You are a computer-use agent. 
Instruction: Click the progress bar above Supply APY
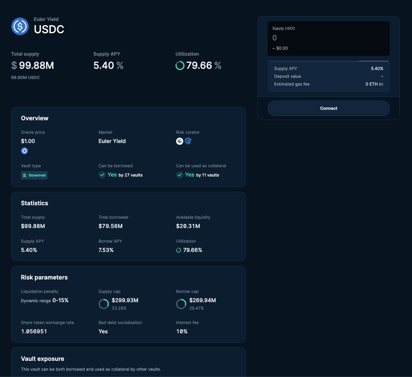329,61
